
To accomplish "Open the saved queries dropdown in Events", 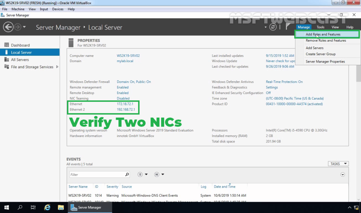I will click(x=160, y=174).
